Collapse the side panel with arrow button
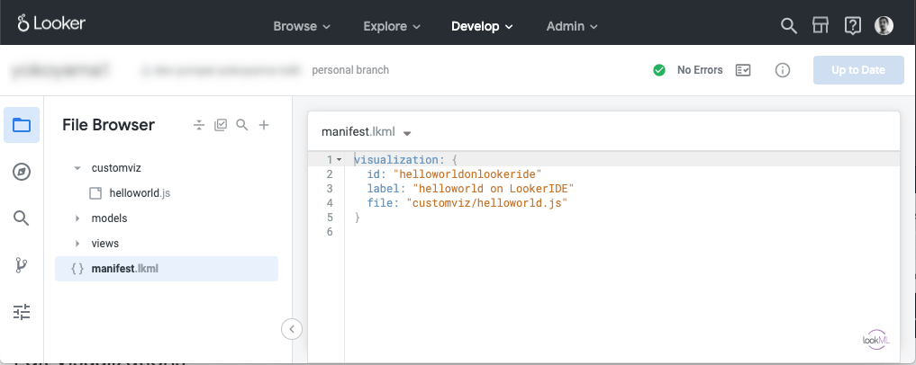The image size is (916, 365). pyautogui.click(x=292, y=329)
